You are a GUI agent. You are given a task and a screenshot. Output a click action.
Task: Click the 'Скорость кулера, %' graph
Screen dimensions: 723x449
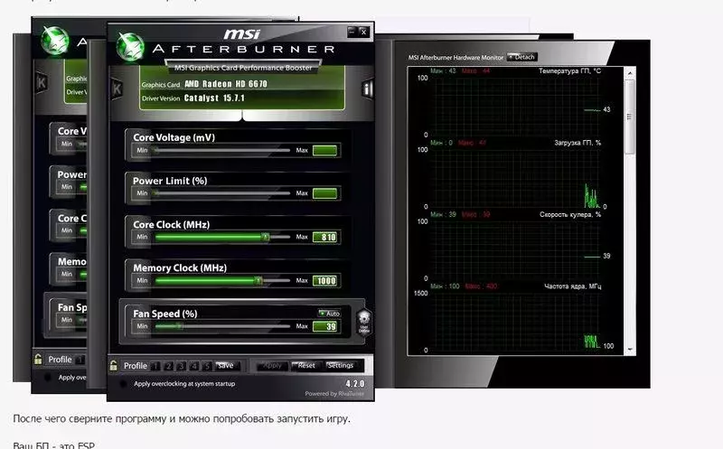coord(515,250)
